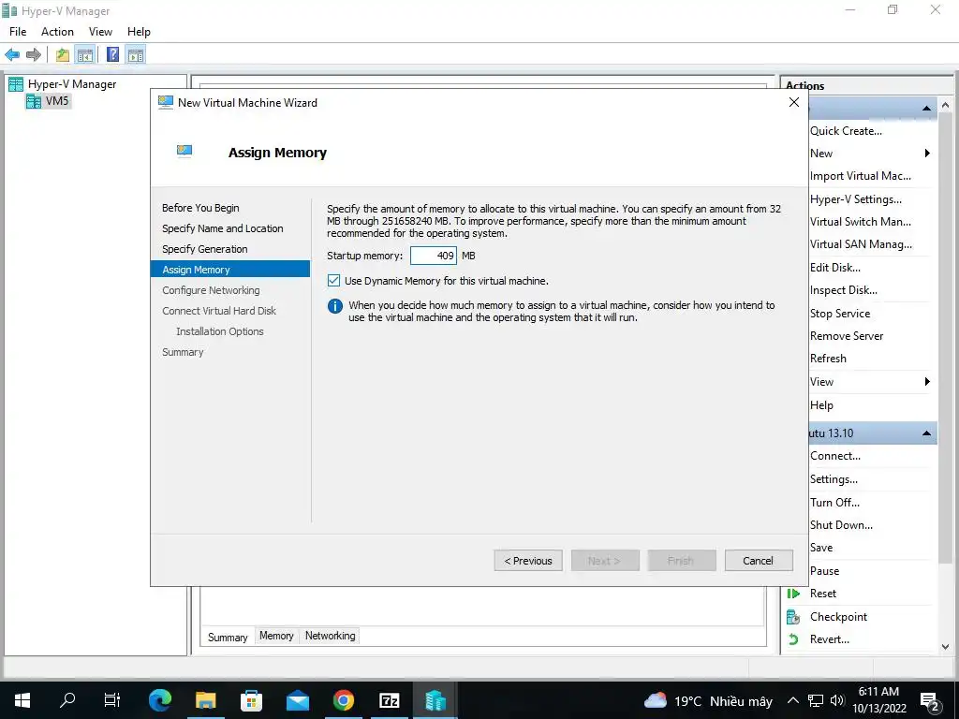Open Task View on the taskbar

pos(112,699)
